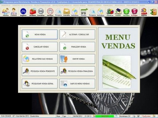Click the FpqSystem status bar label

coord(146,116)
